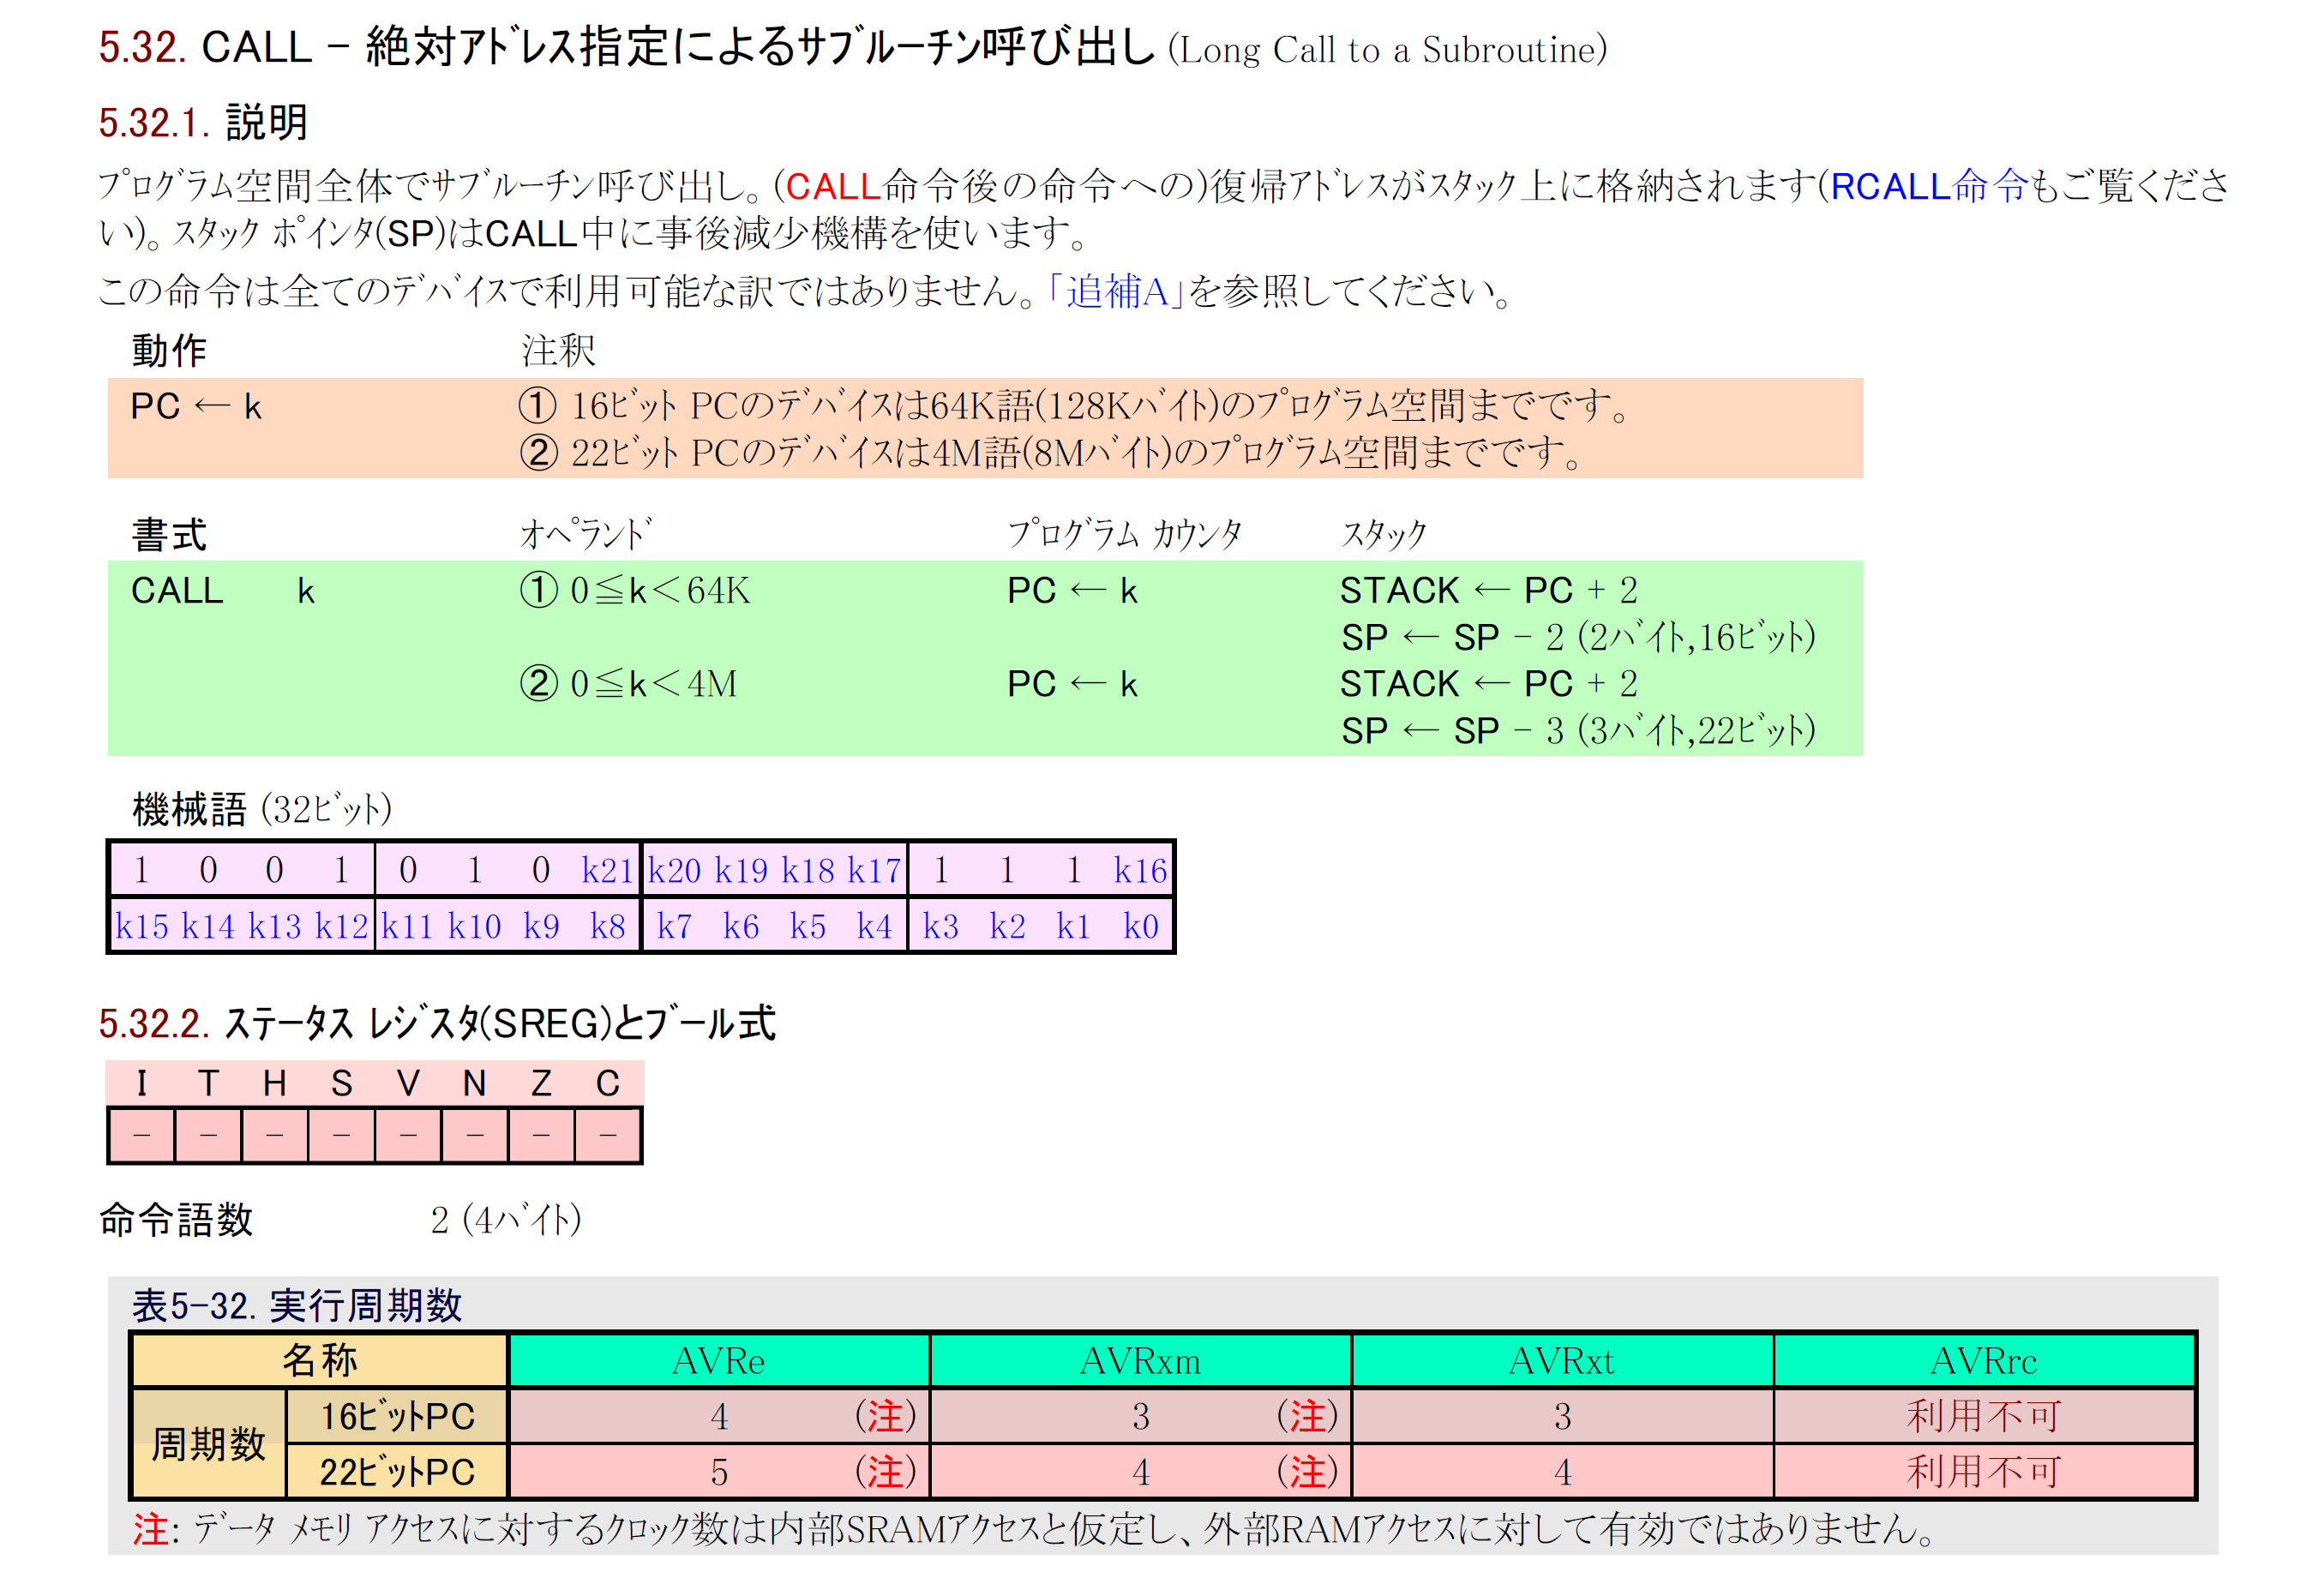Click the 表5-32. 実行周期数 table caption

tap(297, 1305)
